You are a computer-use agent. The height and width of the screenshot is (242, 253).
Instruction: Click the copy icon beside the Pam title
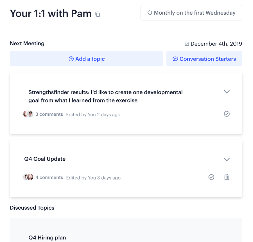coord(98,14)
